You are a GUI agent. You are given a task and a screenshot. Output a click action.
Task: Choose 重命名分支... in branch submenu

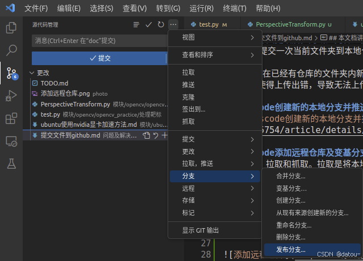click(312, 225)
